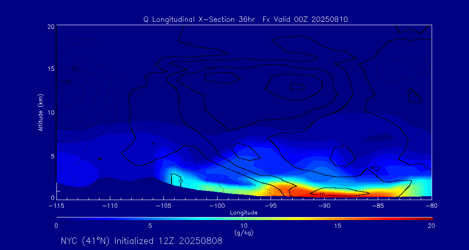The image size is (469, 250).
Task: Click the y-axis tick label '5'
Action: [52, 155]
